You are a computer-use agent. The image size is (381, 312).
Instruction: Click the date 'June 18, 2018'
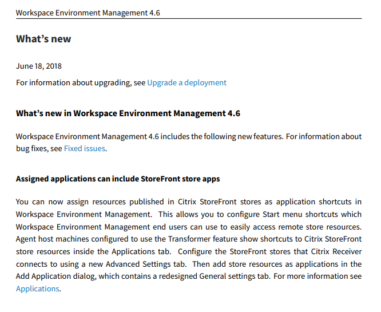click(39, 66)
